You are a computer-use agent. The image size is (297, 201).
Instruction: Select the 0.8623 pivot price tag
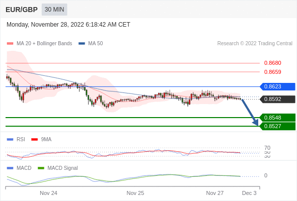pos(277,86)
